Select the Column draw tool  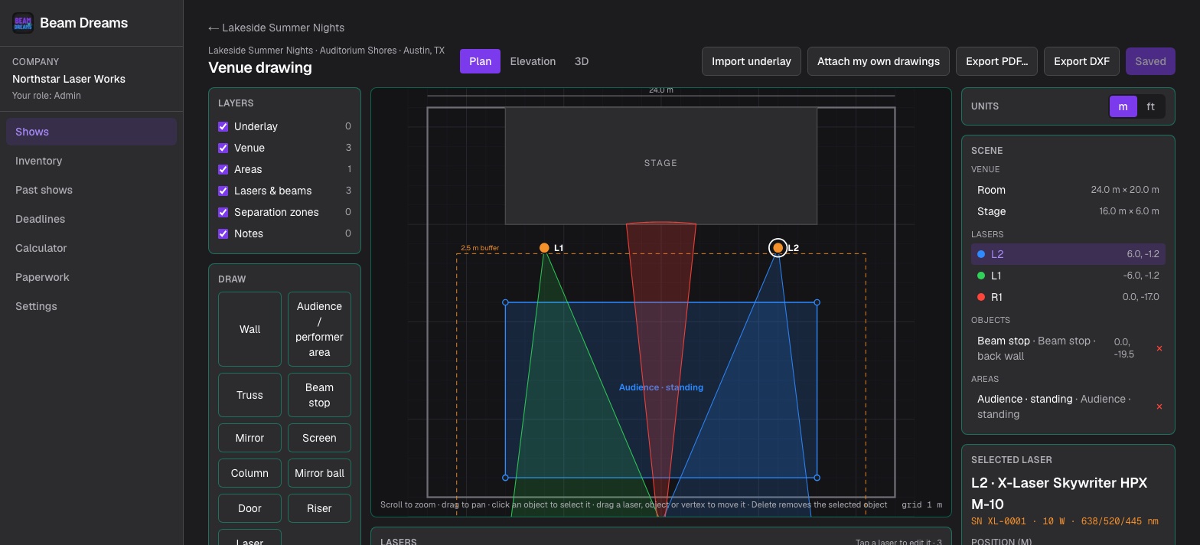point(249,473)
